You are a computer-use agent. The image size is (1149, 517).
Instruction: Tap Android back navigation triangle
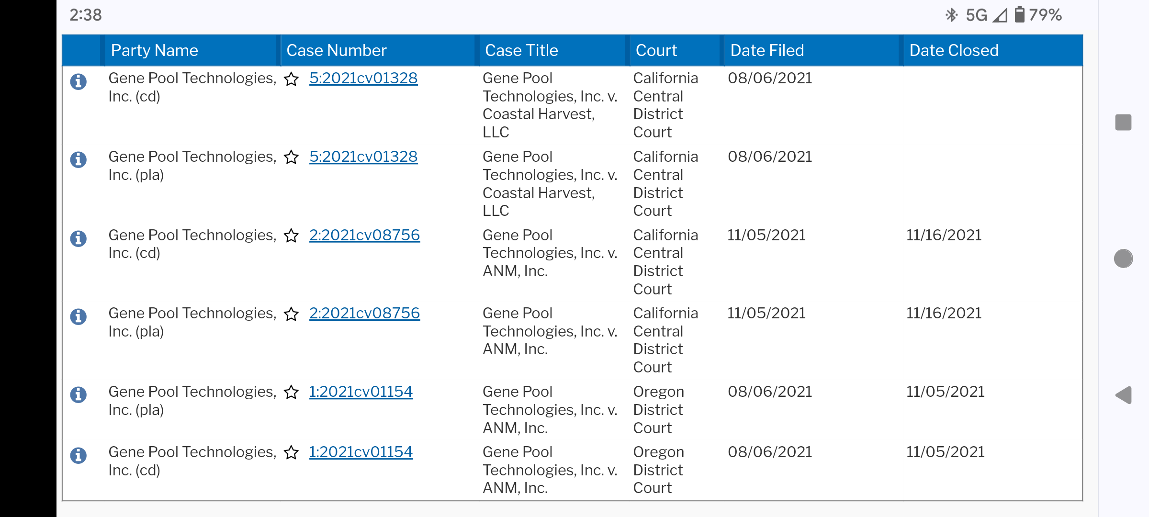(x=1123, y=395)
